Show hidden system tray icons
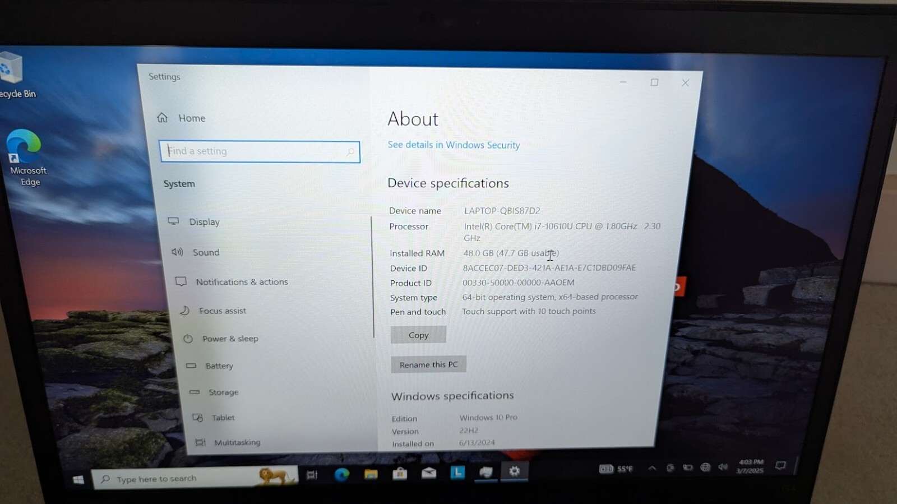 pyautogui.click(x=651, y=468)
